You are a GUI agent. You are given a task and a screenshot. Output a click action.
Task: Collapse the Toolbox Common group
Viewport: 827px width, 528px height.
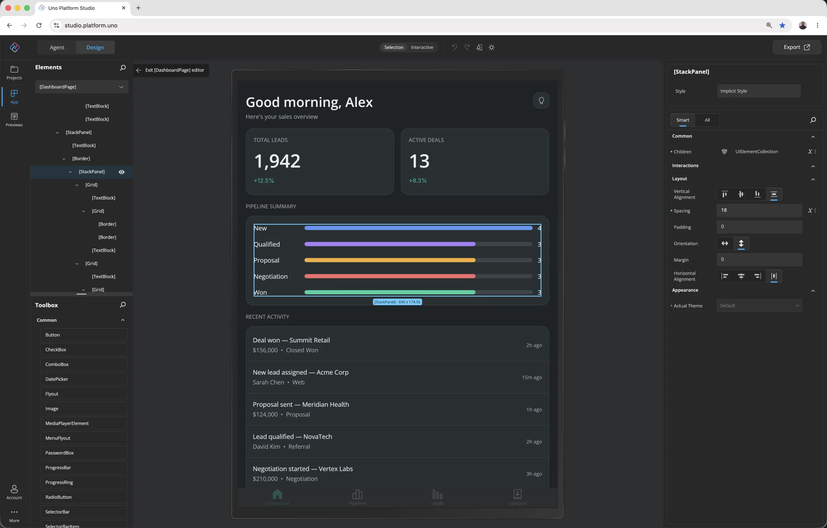(123, 320)
